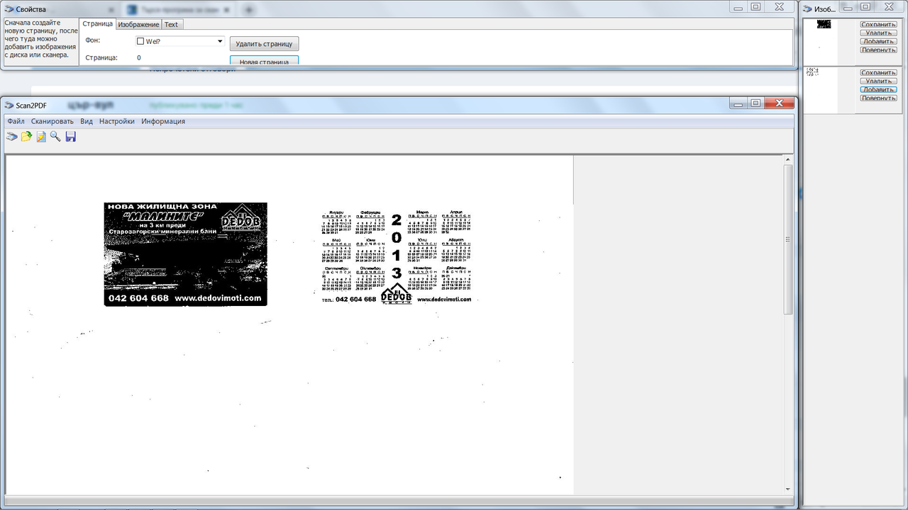Click the scanned 2013 calendar image
Viewport: 908px width, 510px height.
(x=396, y=256)
